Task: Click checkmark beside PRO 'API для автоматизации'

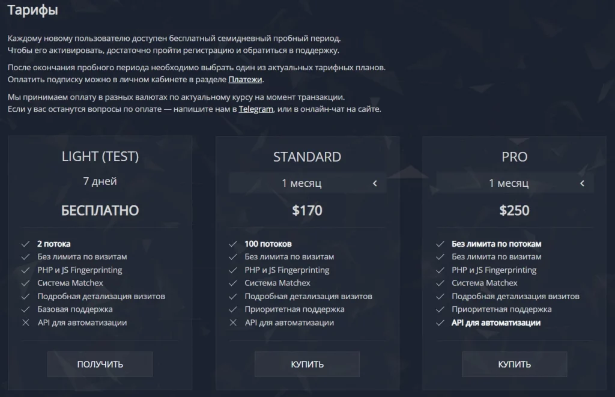Action: [x=440, y=323]
